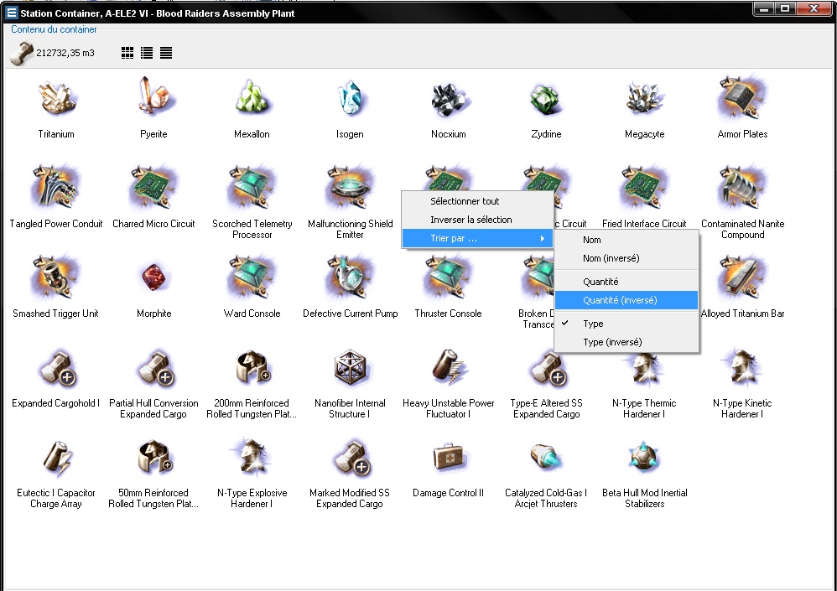Switch to compact list view

166,53
